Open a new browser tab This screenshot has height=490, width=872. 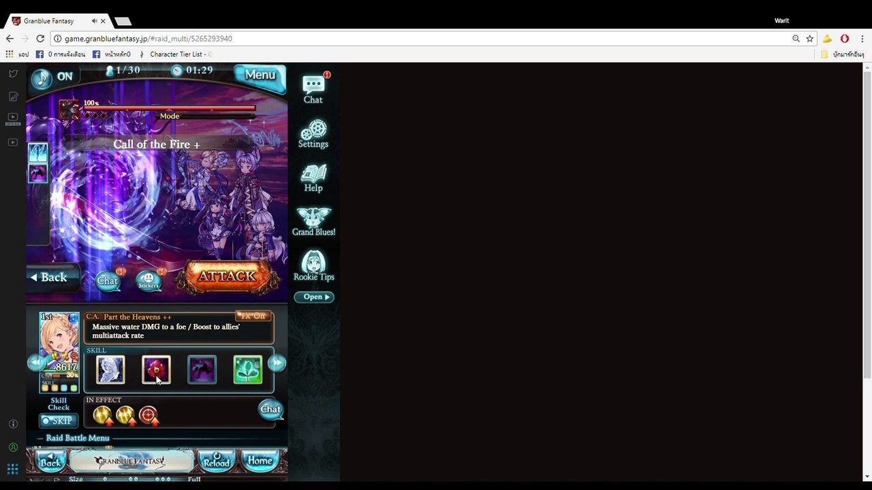[x=123, y=21]
